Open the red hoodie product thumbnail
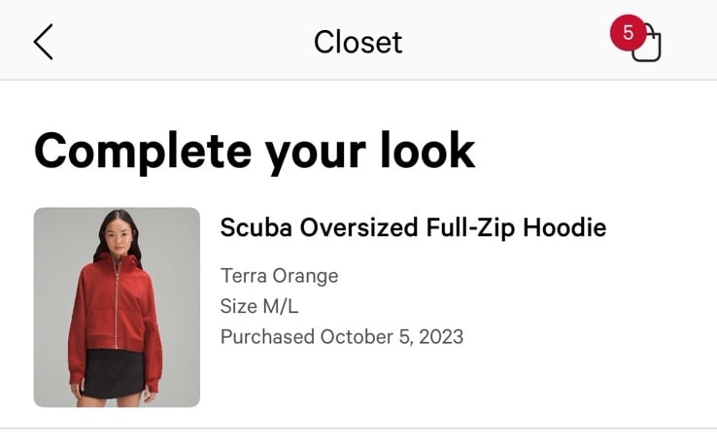The image size is (717, 445). pyautogui.click(x=117, y=307)
